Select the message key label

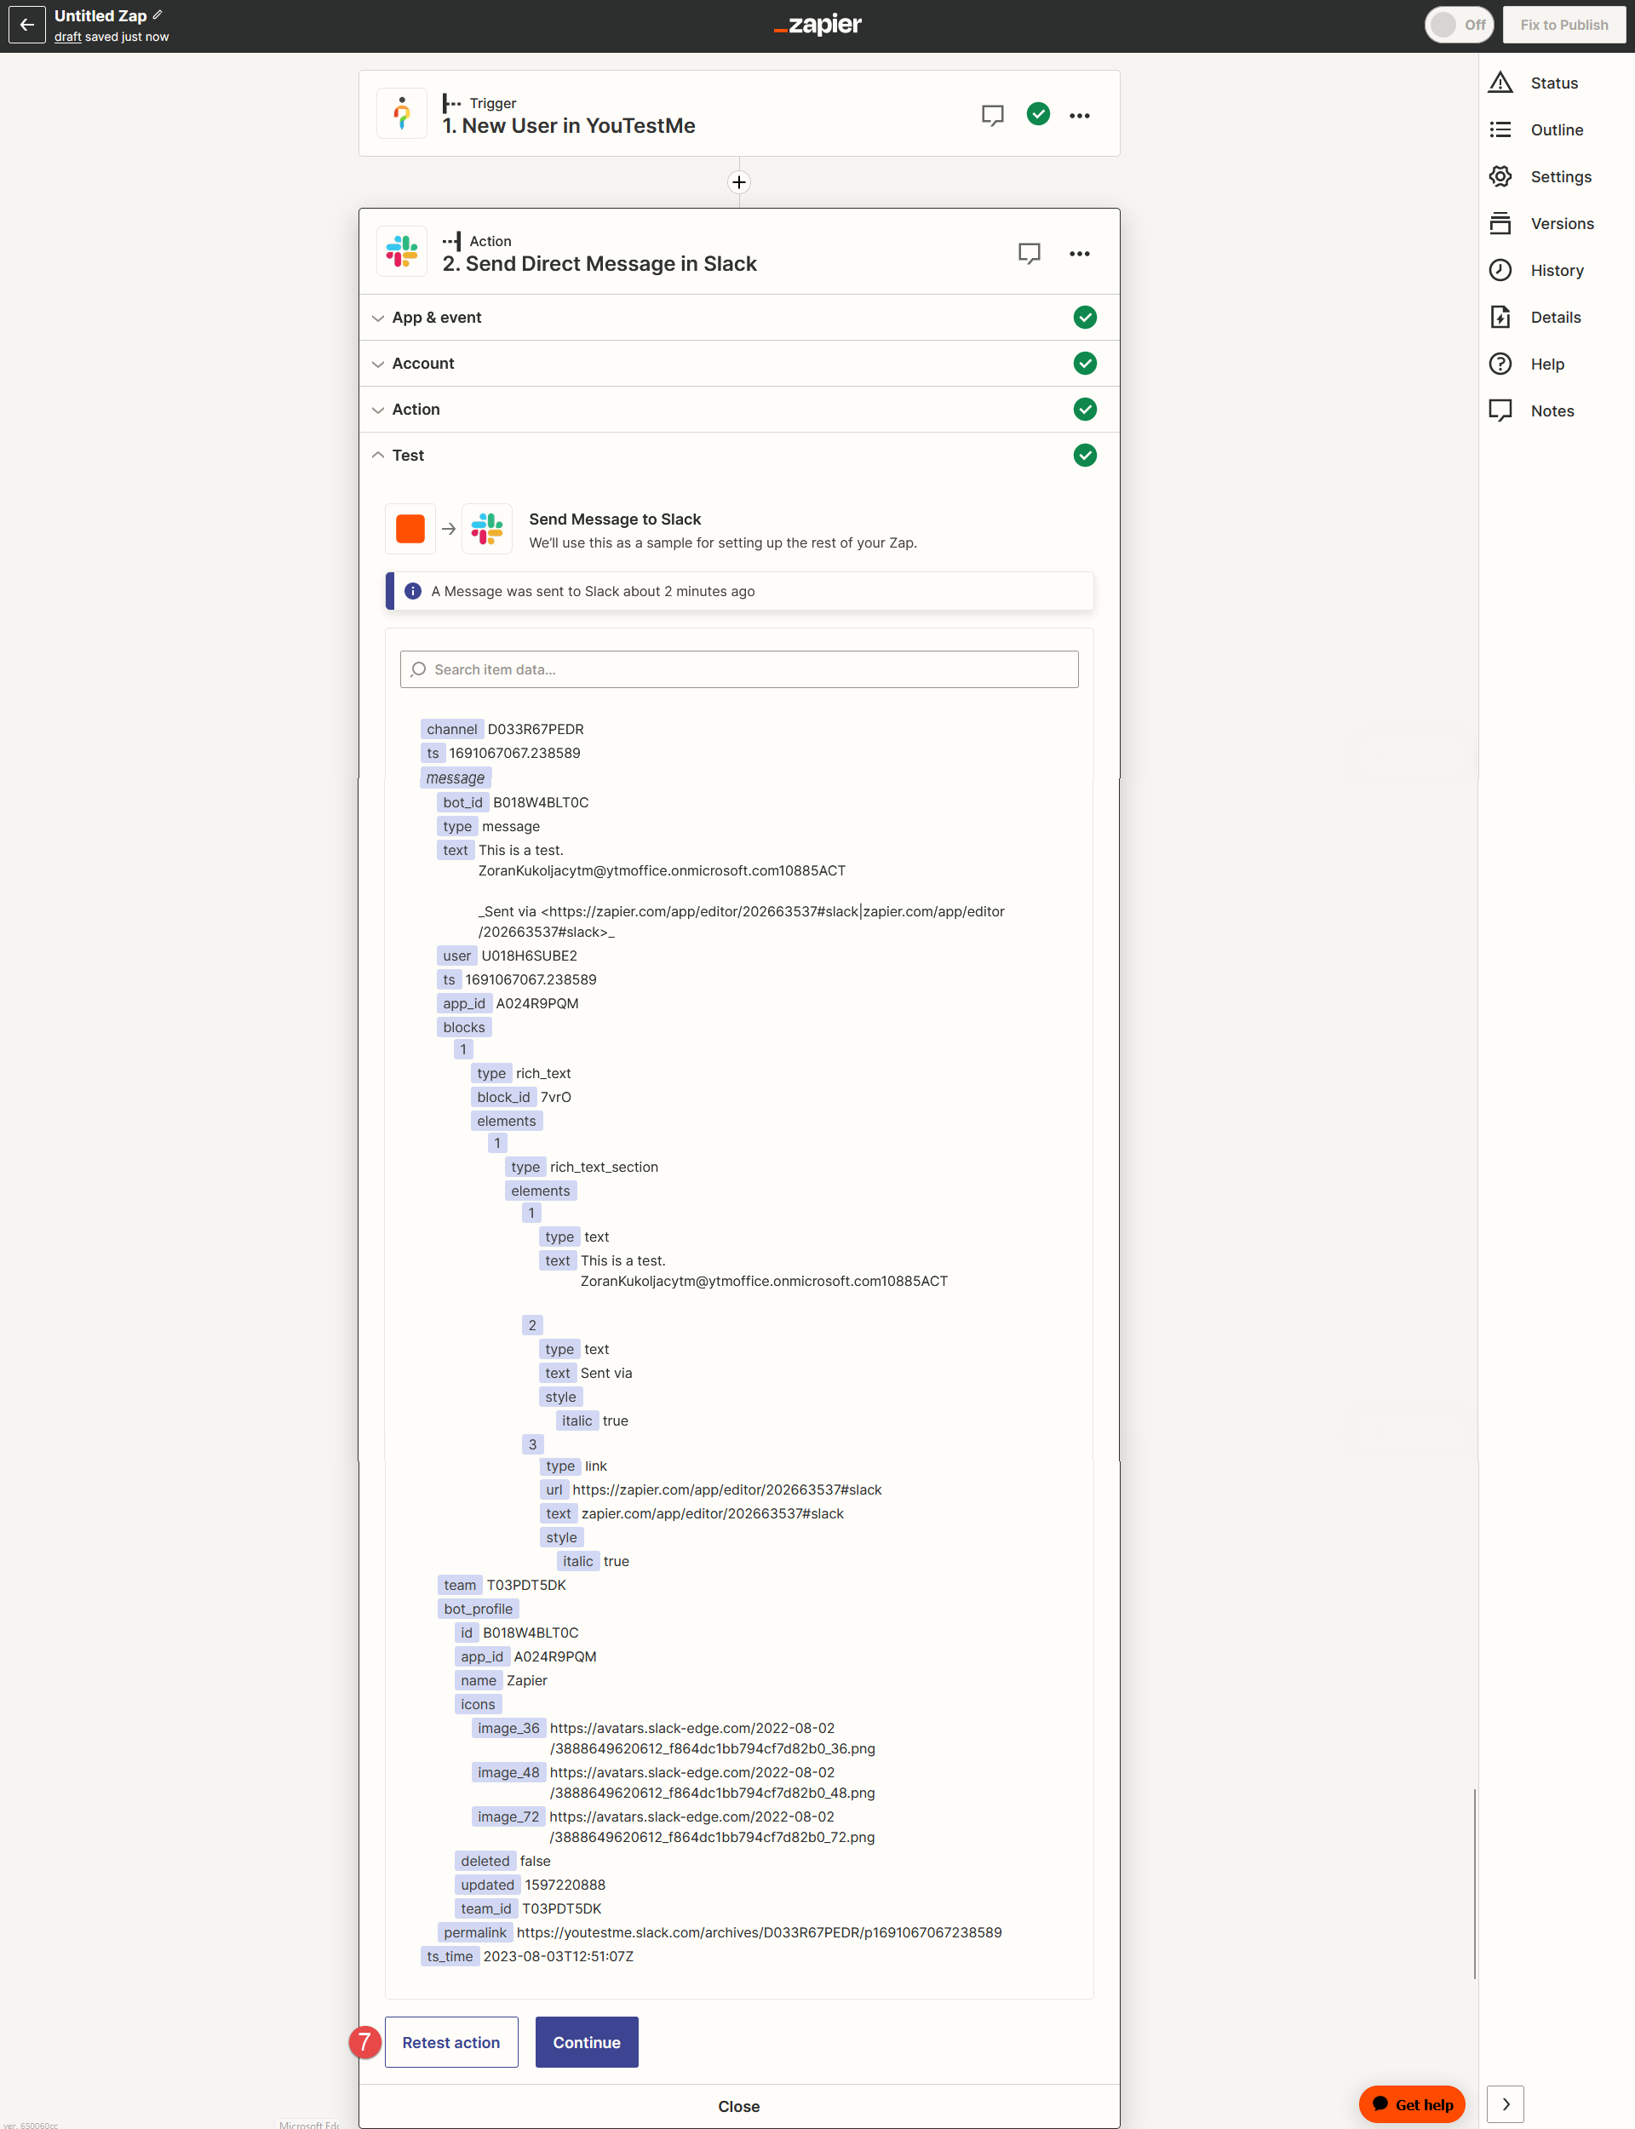click(x=456, y=778)
